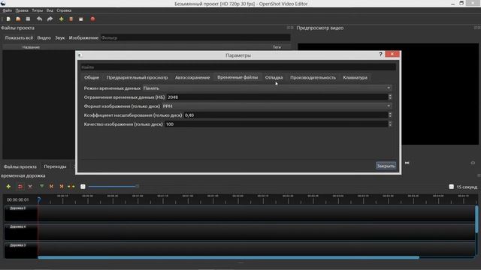Image resolution: width=481 pixels, height=270 pixels.
Task: Click the Закрыть button
Action: (386, 166)
